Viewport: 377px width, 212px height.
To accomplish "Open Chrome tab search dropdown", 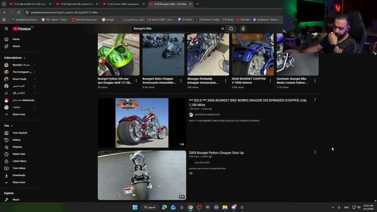I will click(x=4, y=4).
